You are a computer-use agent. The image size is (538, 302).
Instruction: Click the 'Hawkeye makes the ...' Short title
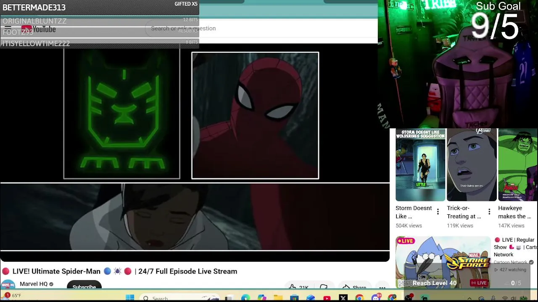[514, 212]
